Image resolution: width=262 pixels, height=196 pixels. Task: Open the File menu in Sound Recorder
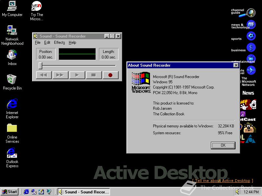click(38, 42)
